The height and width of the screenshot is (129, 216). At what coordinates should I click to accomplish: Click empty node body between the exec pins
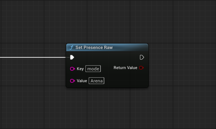click(107, 57)
